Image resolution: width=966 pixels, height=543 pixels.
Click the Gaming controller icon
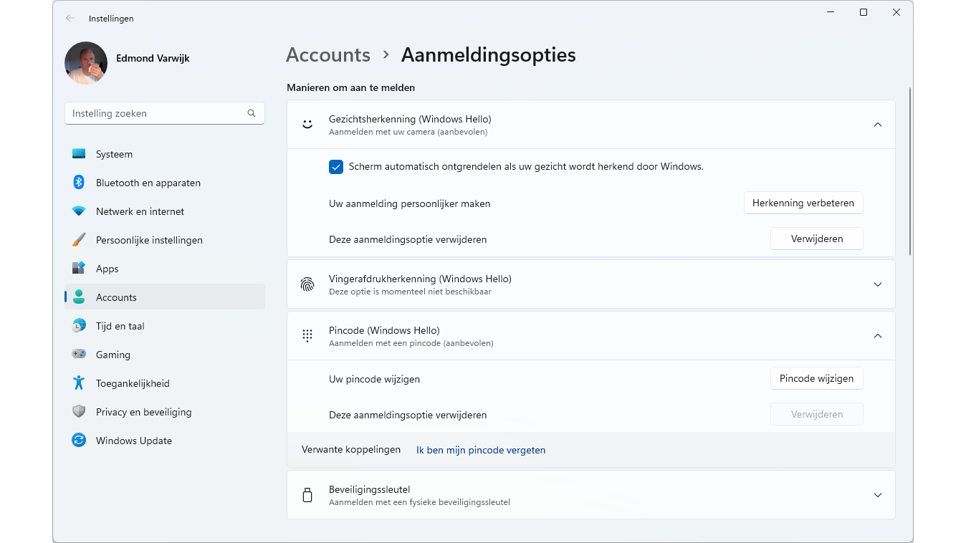(79, 355)
